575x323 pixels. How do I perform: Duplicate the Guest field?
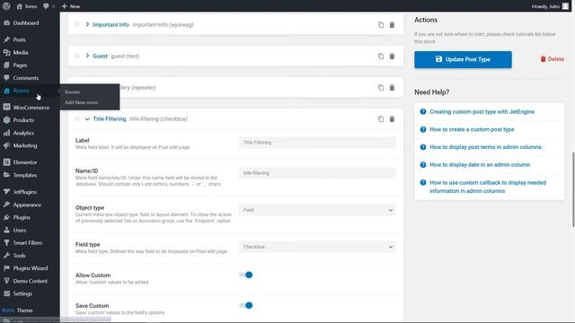(x=381, y=57)
